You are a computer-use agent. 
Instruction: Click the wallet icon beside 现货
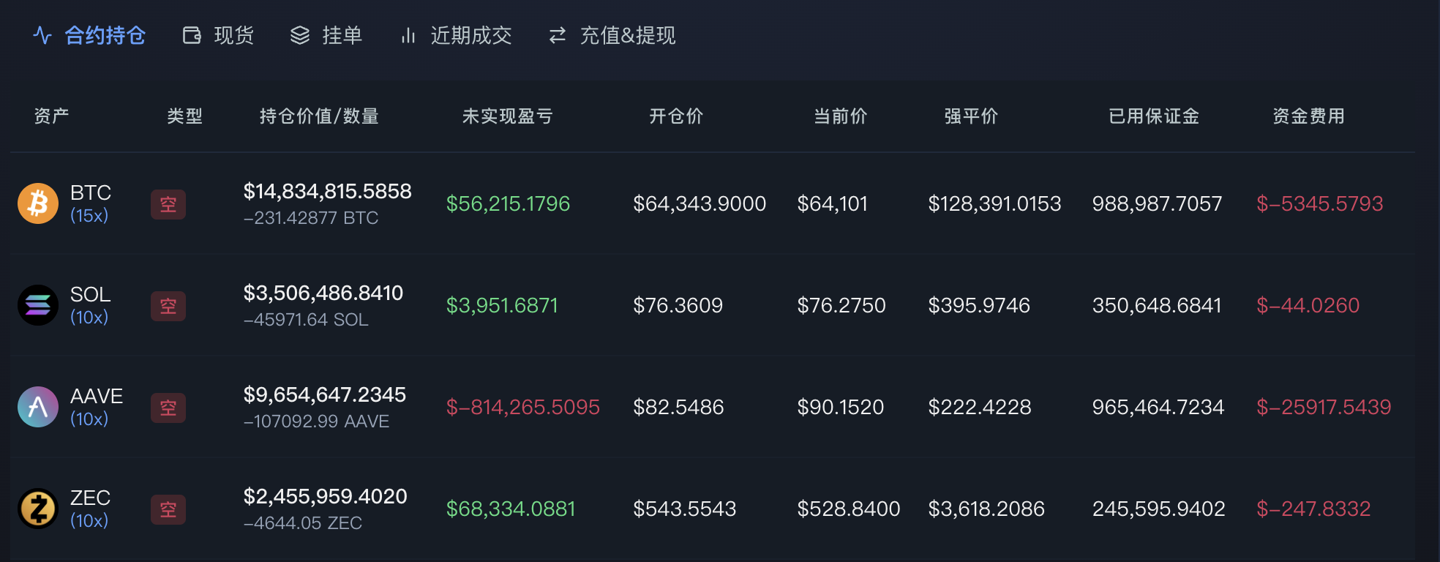[x=192, y=35]
